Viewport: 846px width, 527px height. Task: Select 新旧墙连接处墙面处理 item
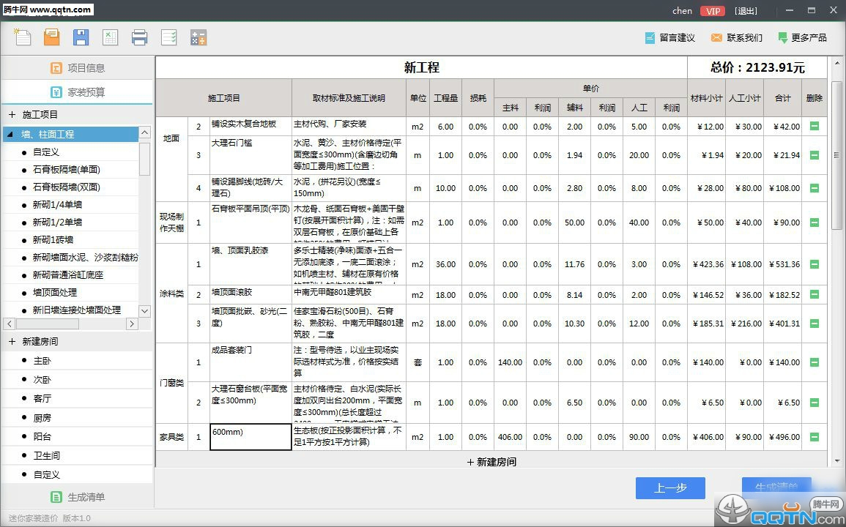tap(77, 310)
